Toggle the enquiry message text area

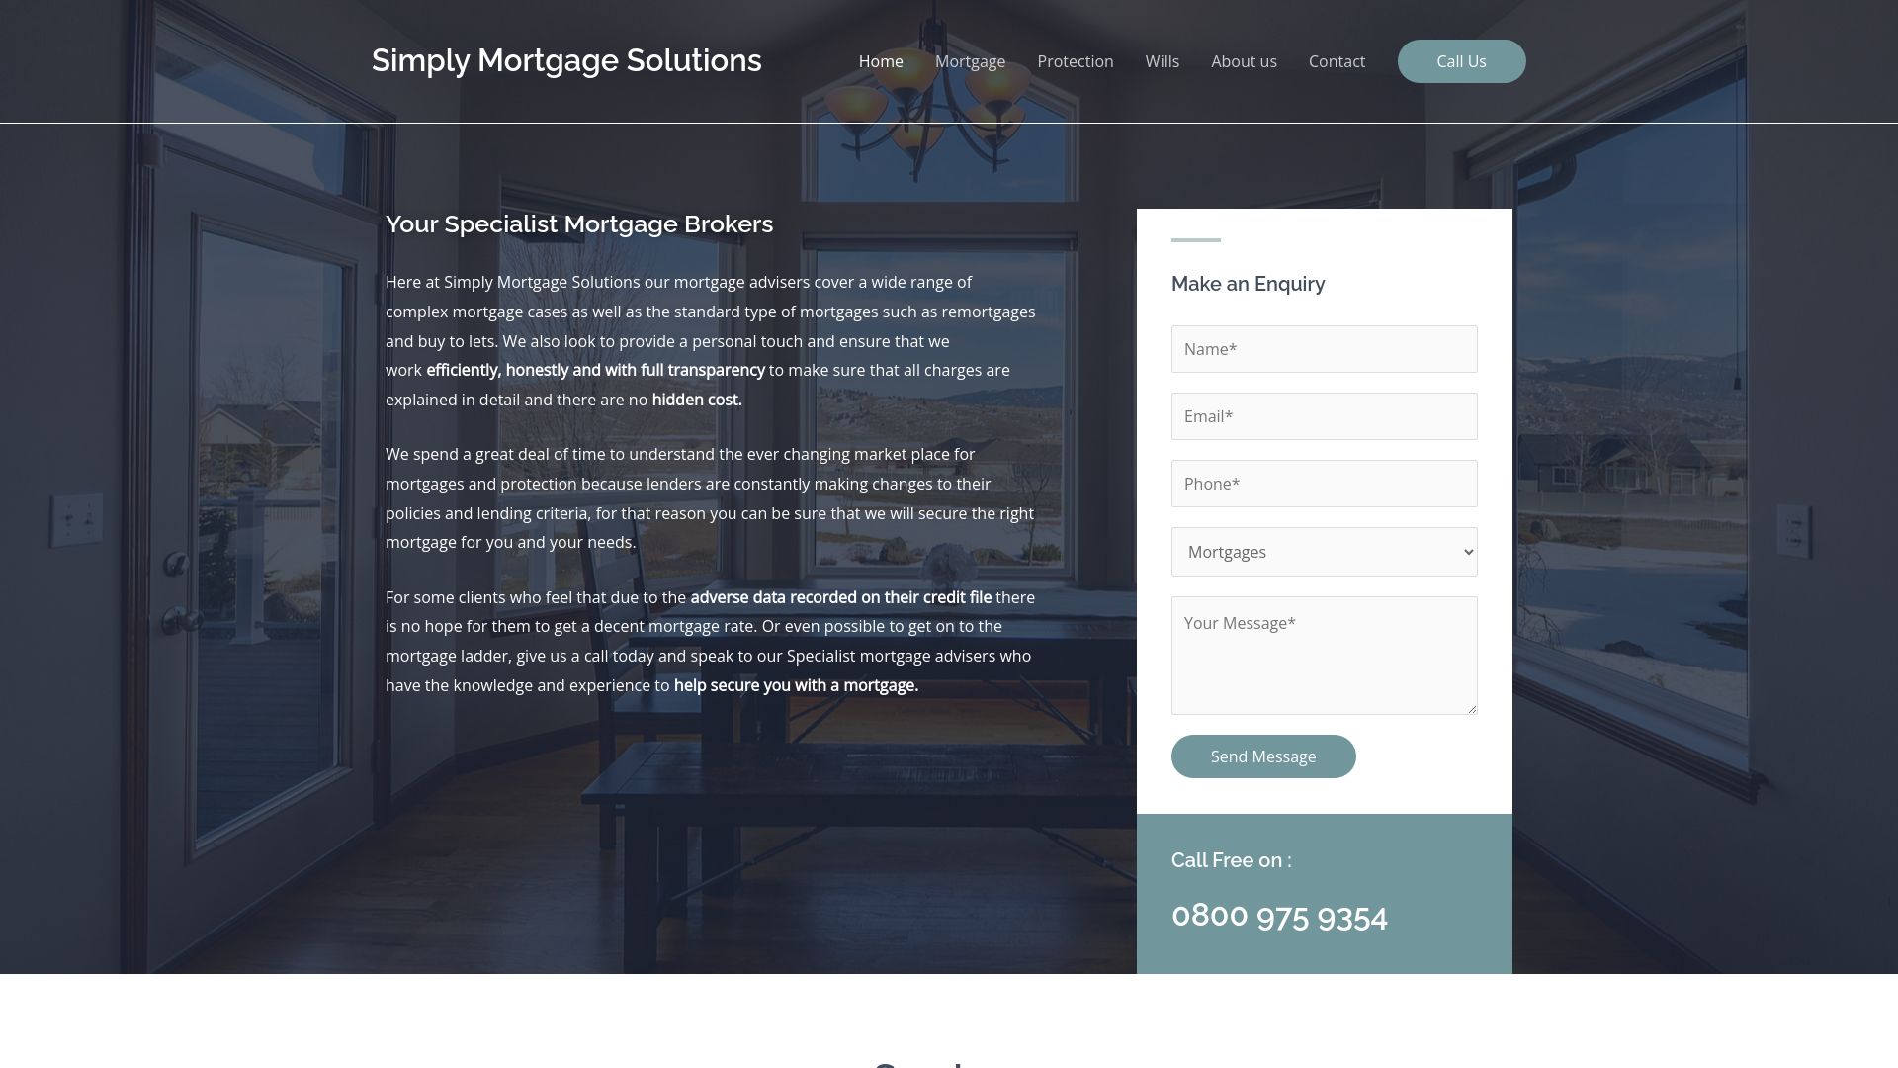[1323, 655]
